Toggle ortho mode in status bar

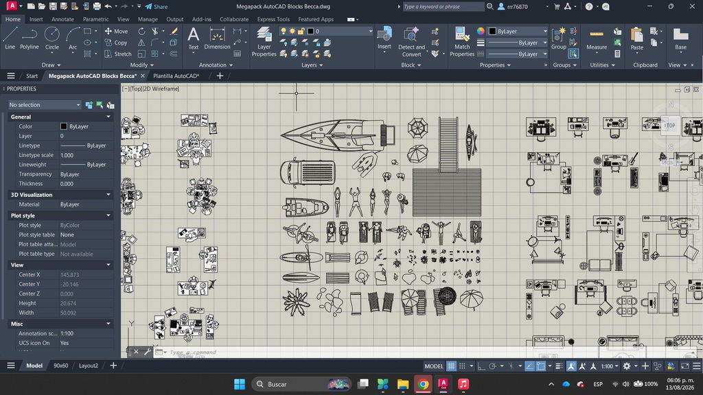click(481, 366)
